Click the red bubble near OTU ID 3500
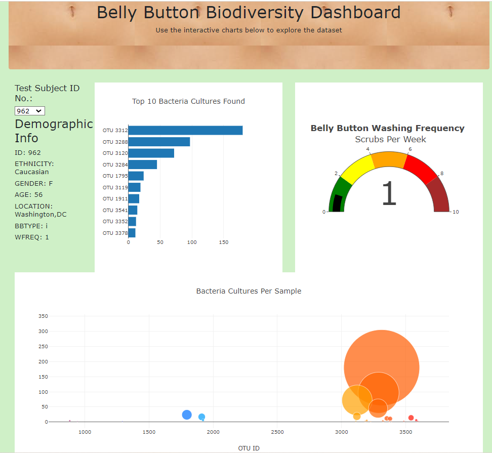This screenshot has height=453, width=492. click(411, 418)
